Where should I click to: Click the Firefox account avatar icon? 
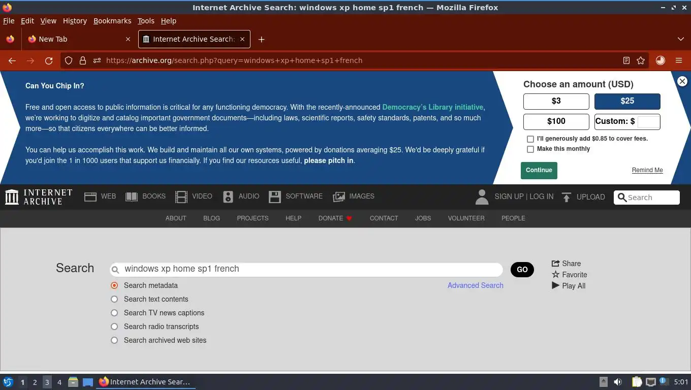pos(660,60)
